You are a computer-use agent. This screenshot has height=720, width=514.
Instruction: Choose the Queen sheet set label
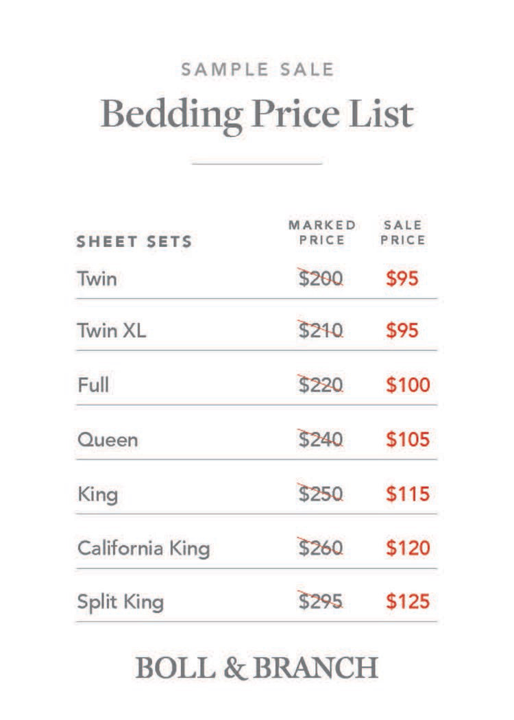(x=108, y=439)
